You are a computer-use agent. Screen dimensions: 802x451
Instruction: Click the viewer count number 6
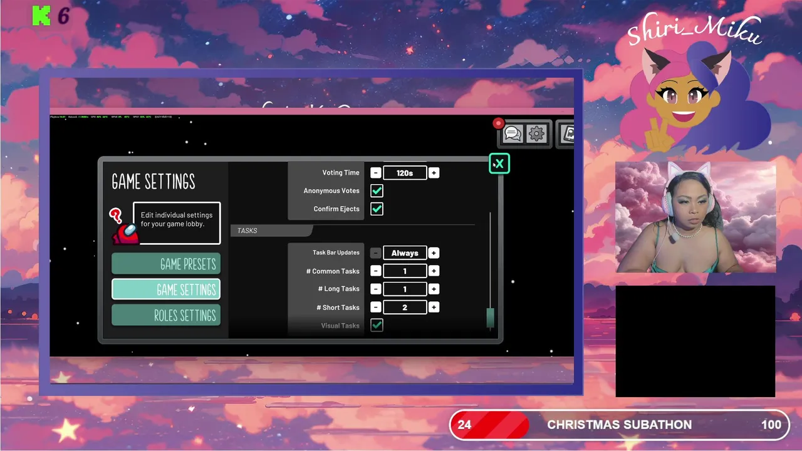click(63, 16)
